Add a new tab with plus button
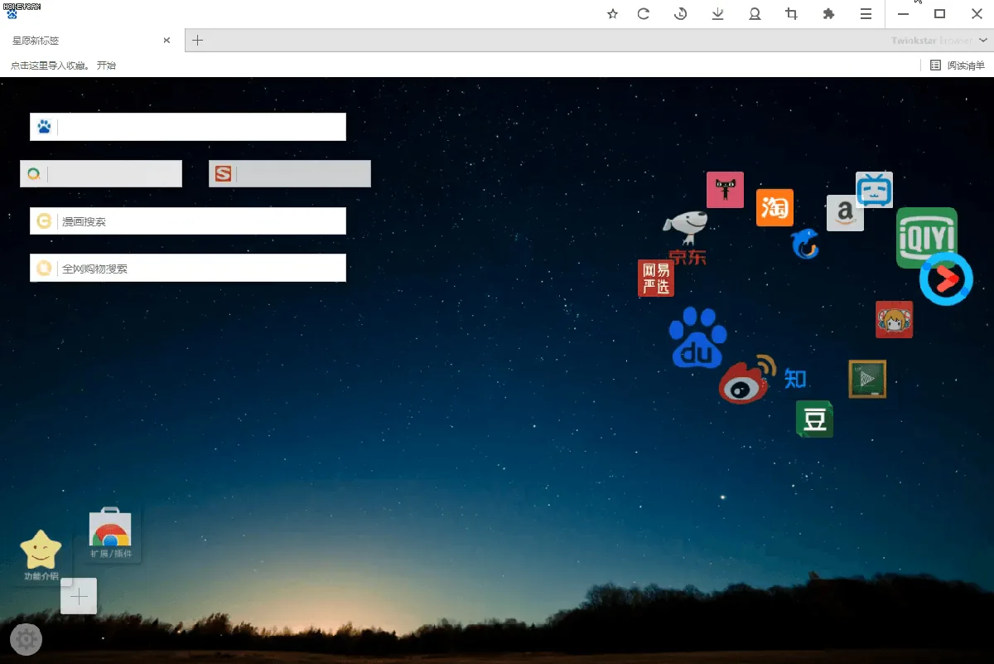 (x=197, y=40)
